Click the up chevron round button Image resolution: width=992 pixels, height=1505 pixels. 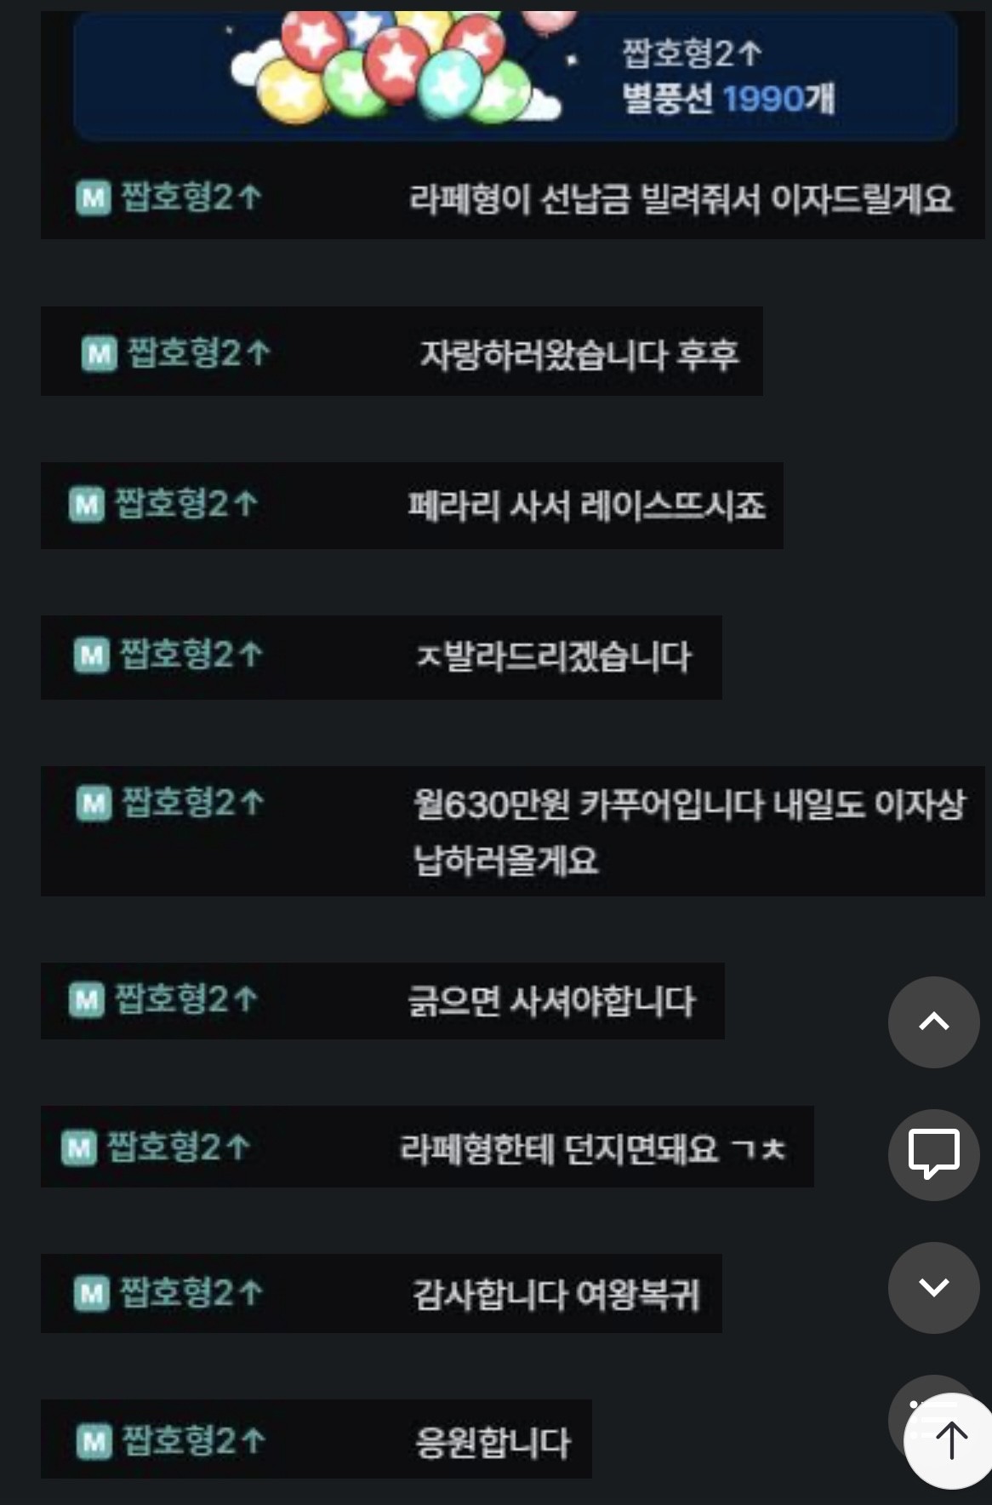point(933,1021)
